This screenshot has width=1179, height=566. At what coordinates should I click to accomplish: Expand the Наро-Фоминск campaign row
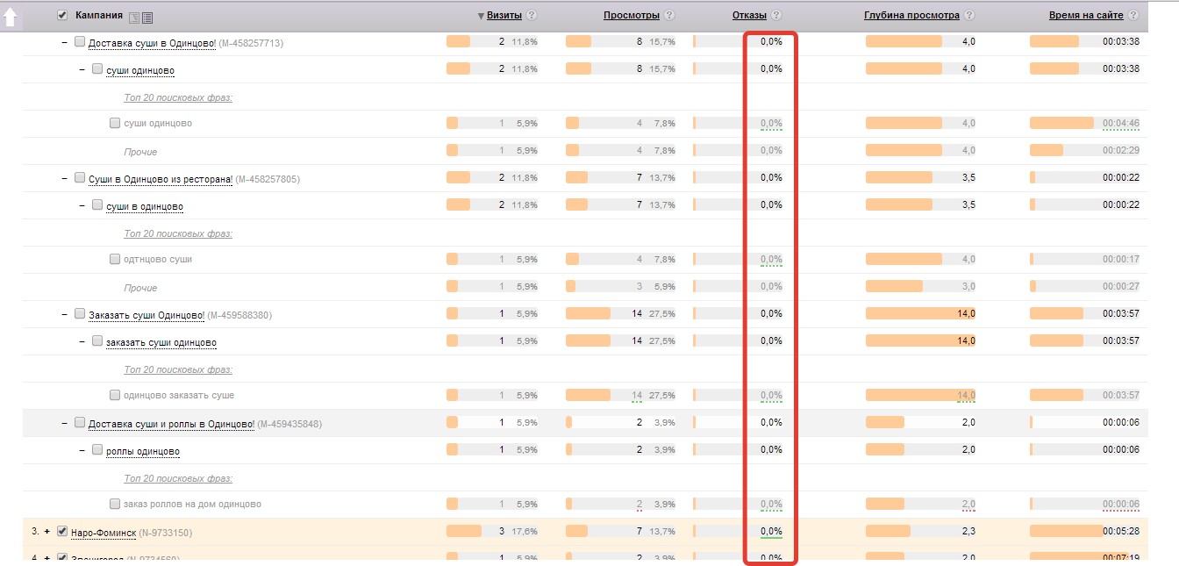click(46, 532)
